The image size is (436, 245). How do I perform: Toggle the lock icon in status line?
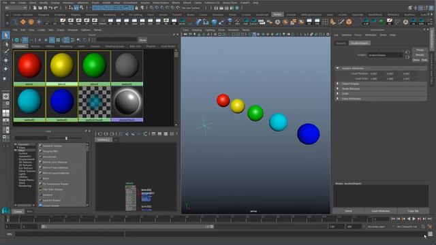pyautogui.click(x=136, y=8)
